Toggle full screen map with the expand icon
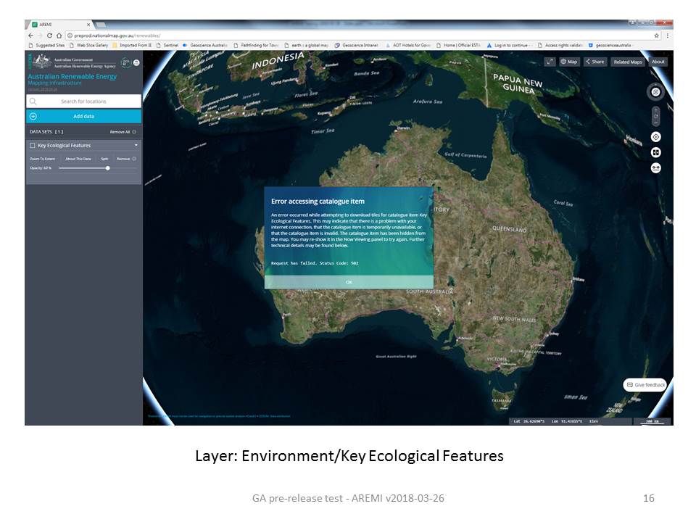Screen dimensions: 696x522 pyautogui.click(x=550, y=62)
